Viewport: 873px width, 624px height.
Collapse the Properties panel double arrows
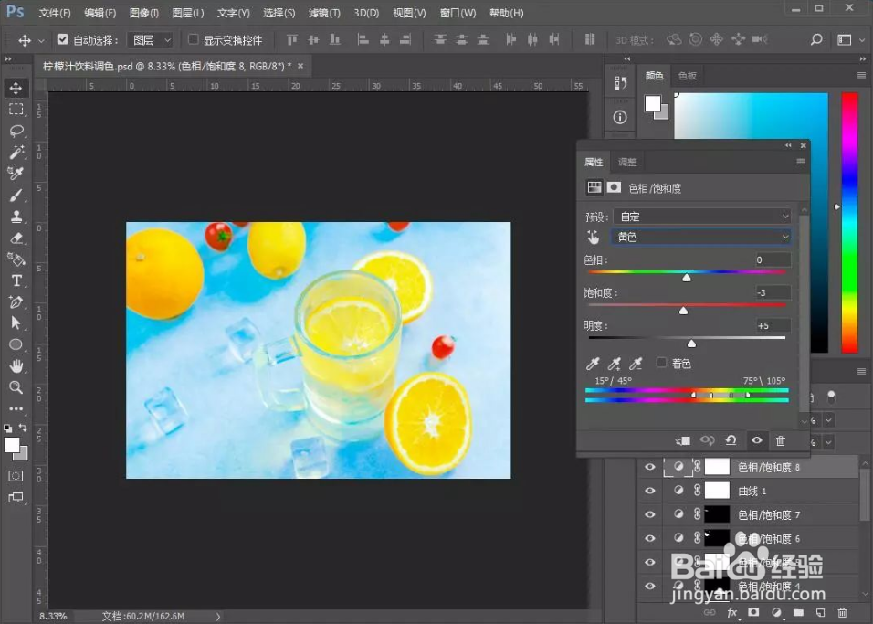coord(788,145)
